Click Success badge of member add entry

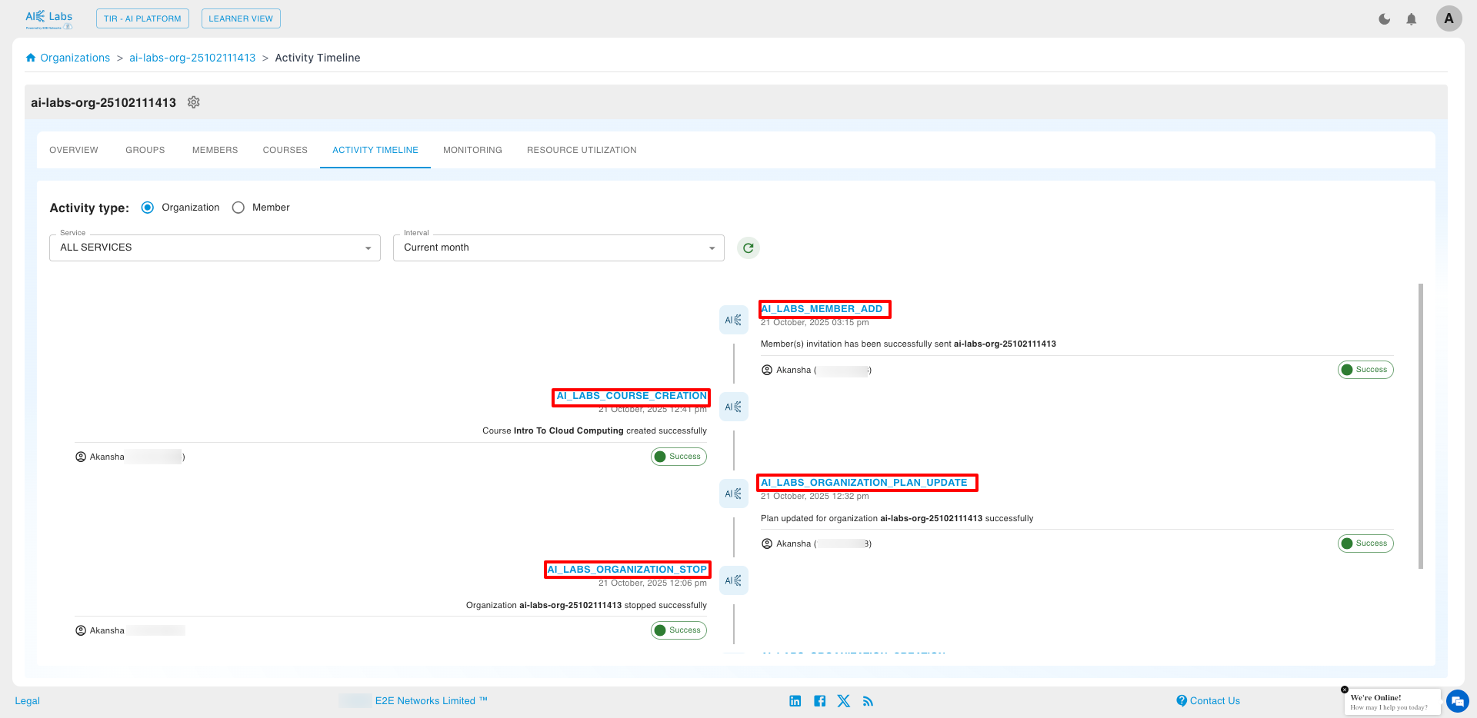pos(1365,370)
